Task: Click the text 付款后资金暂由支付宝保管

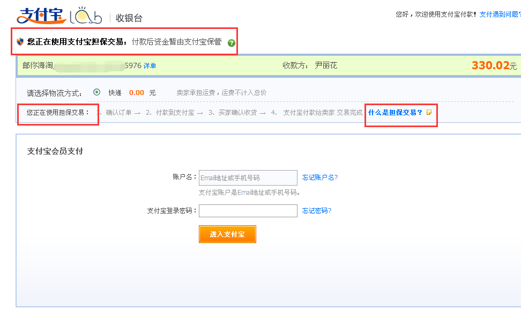Action: (176, 42)
